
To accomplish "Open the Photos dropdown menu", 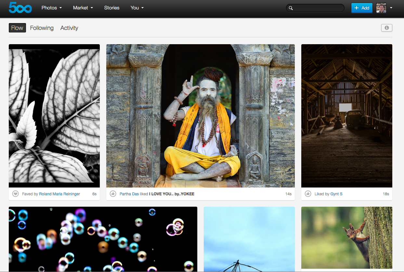I will tap(51, 8).
